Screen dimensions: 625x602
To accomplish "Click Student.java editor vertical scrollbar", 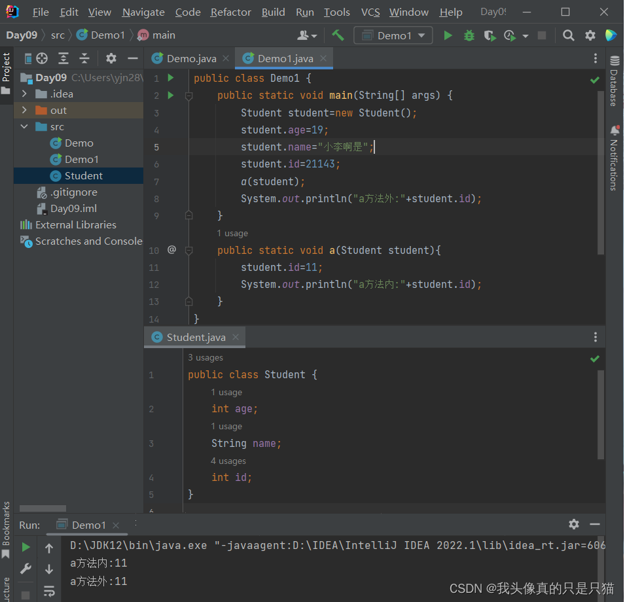I will [x=601, y=414].
